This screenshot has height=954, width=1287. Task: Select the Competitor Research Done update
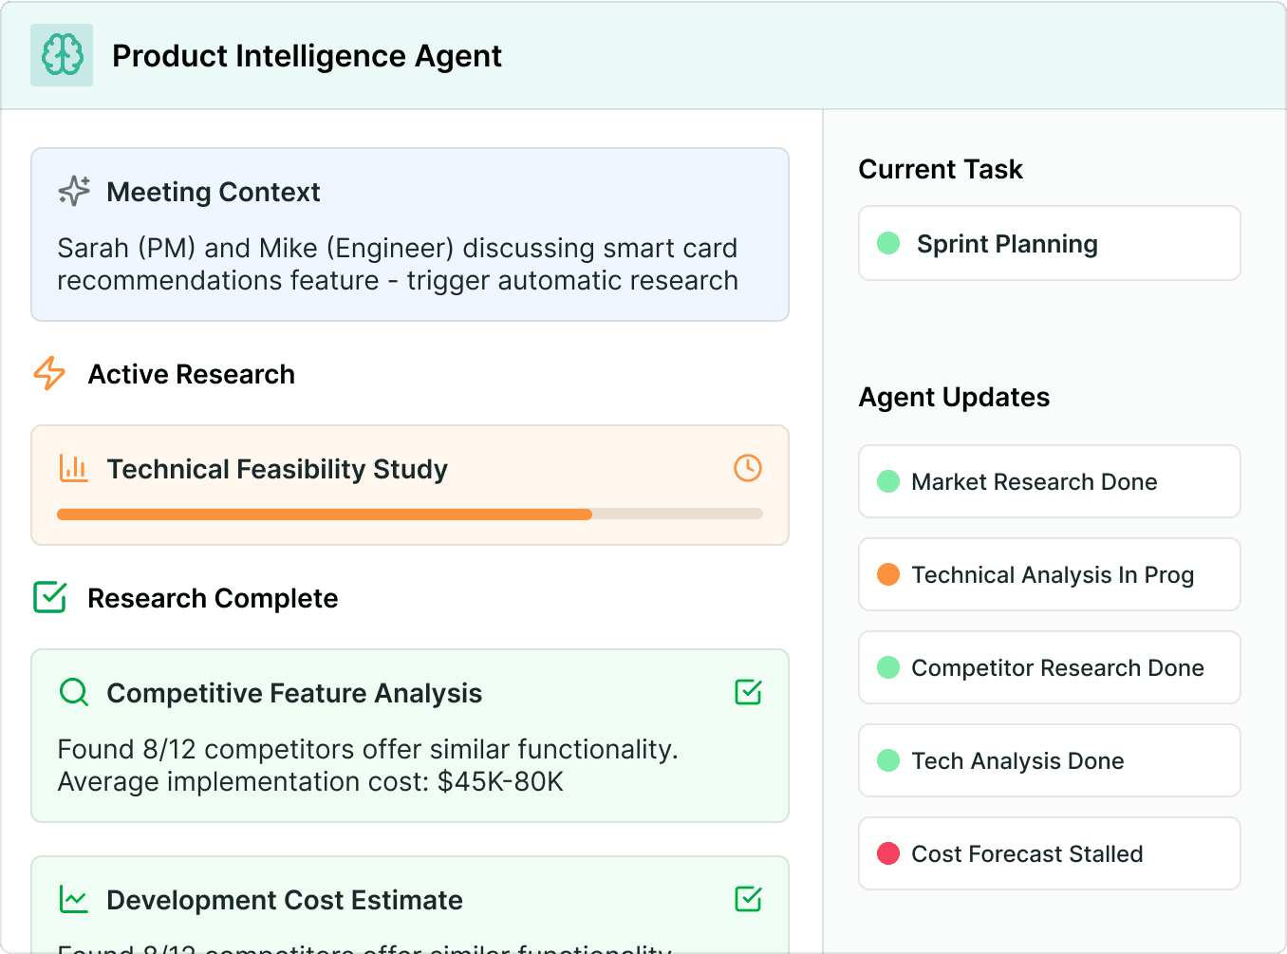pos(1050,667)
